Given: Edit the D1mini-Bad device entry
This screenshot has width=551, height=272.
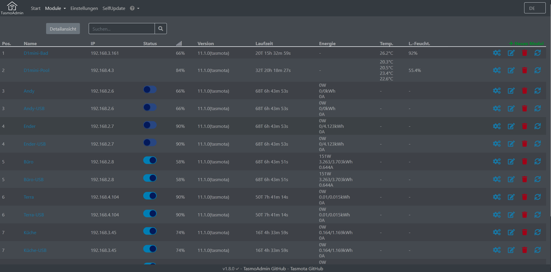Looking at the screenshot, I should (511, 53).
